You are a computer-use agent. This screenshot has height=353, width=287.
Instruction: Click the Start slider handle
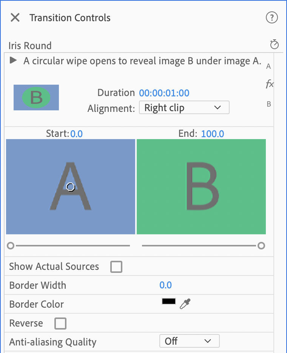click(x=11, y=246)
